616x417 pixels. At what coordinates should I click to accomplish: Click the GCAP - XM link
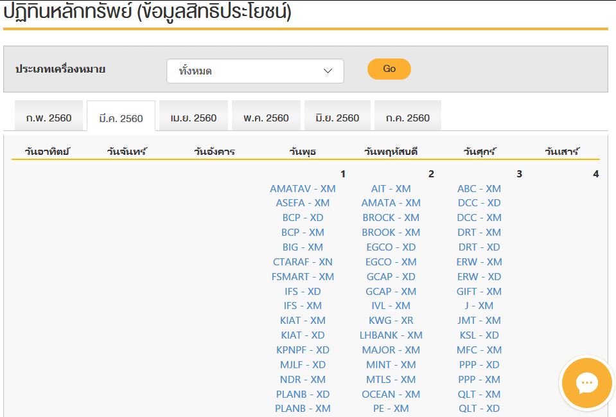coord(391,291)
